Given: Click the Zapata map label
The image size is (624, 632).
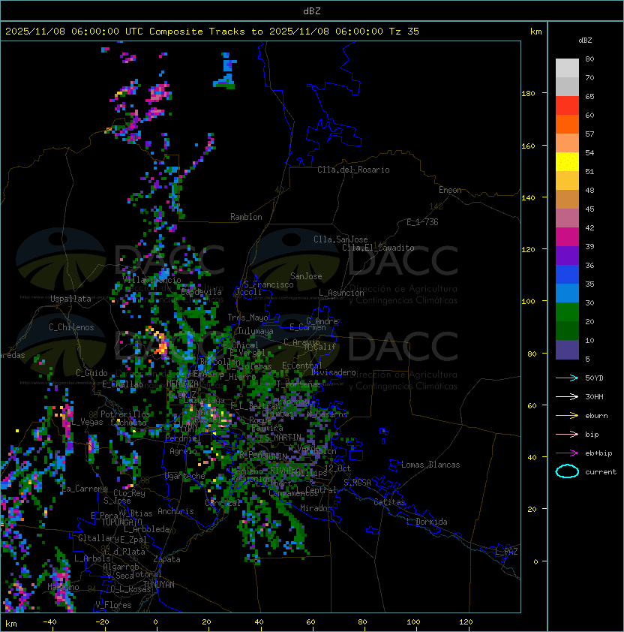Looking at the screenshot, I should 166,559.
